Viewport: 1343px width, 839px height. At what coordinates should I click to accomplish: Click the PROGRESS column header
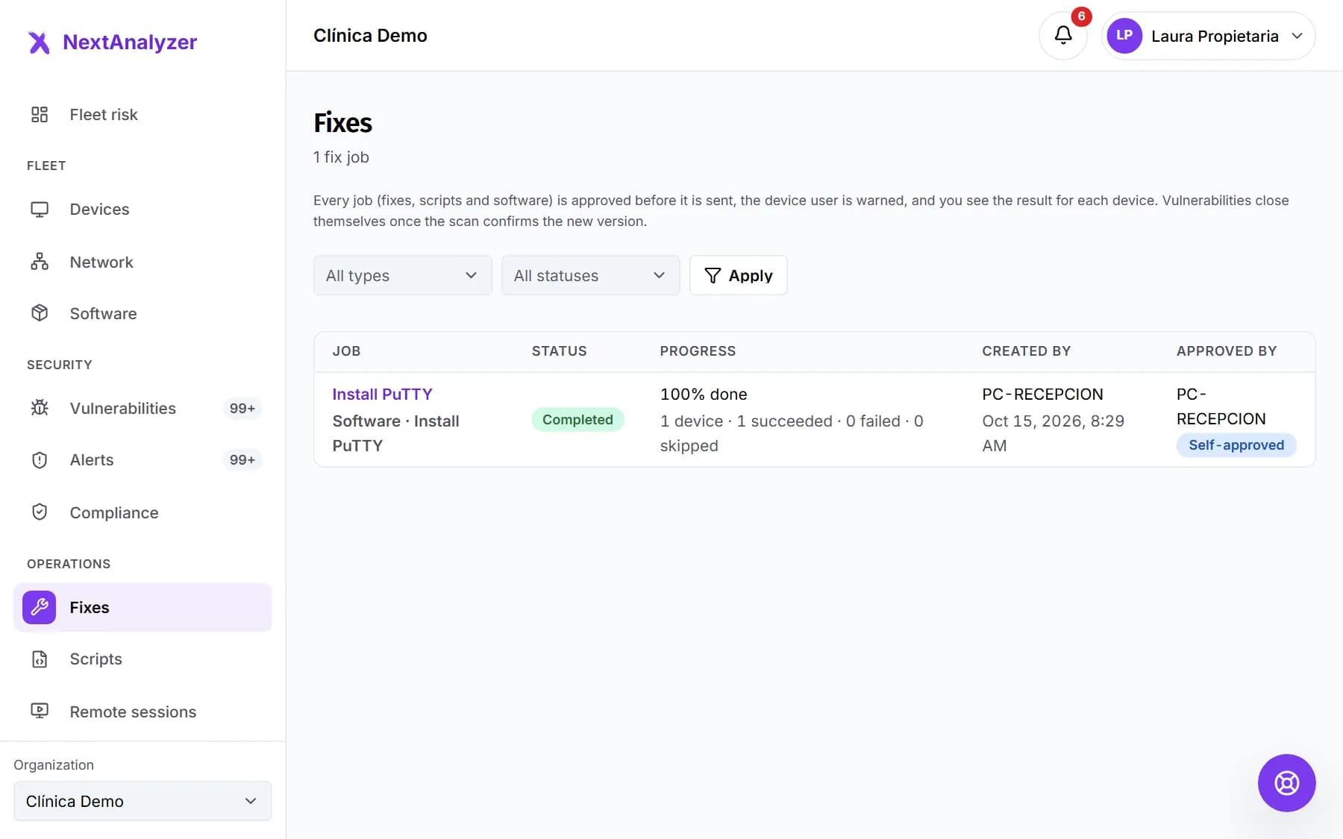click(698, 351)
